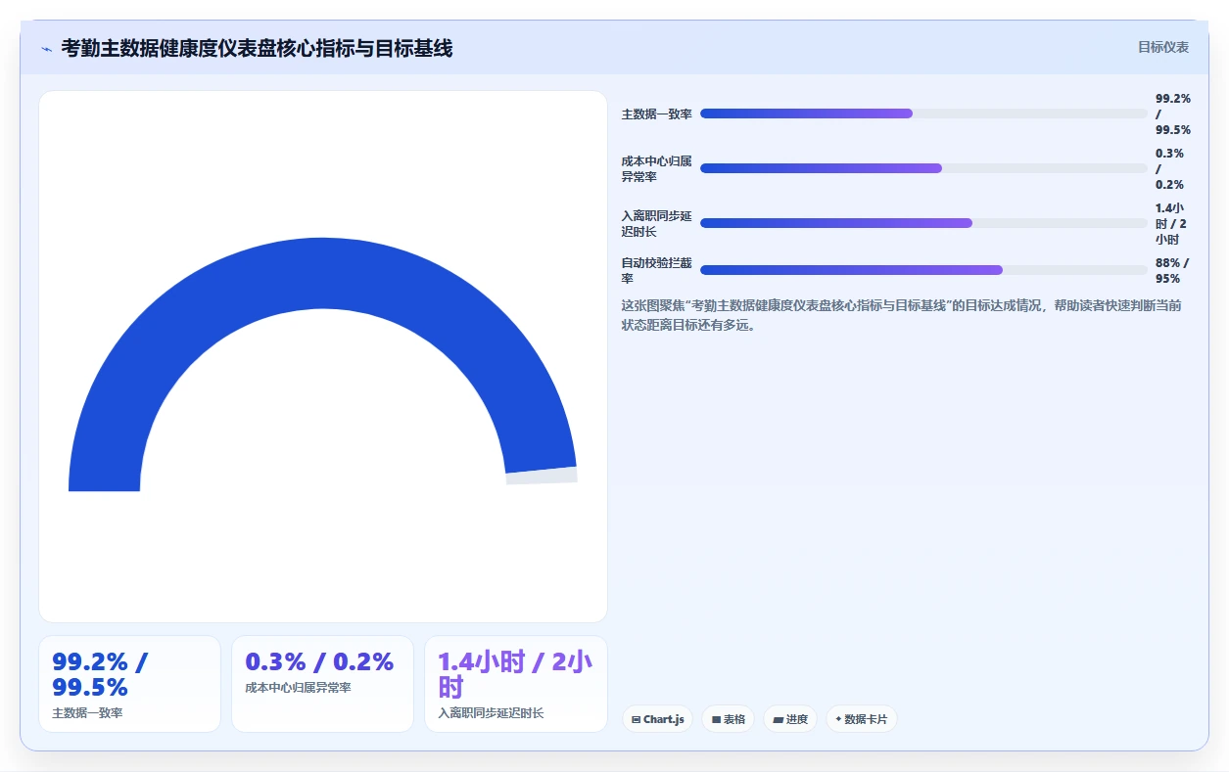Click the diamond icon in 数据卡片 tag
This screenshot has width=1229, height=772.
point(838,719)
